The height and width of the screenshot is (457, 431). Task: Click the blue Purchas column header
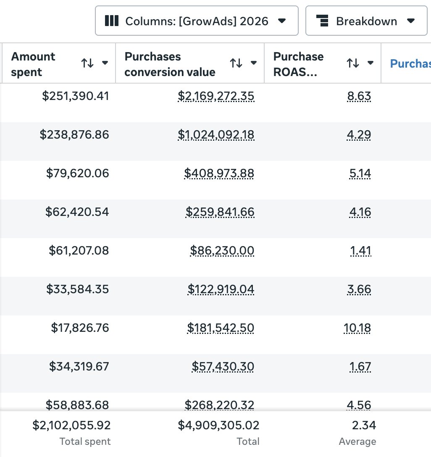410,63
